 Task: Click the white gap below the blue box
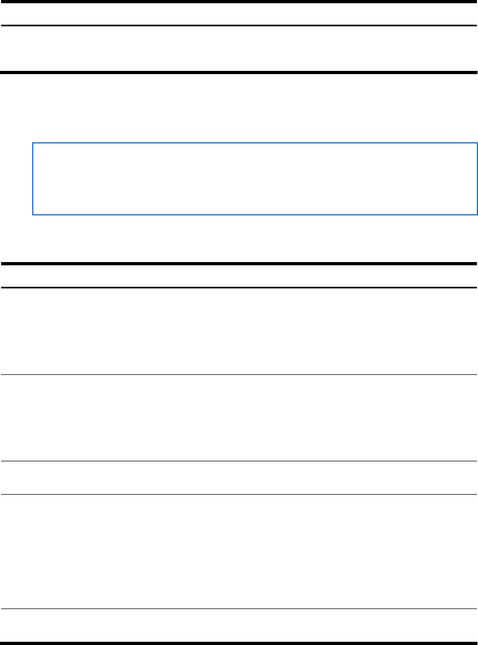[239, 239]
